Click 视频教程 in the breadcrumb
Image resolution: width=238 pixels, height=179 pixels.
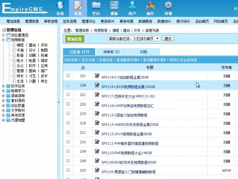pyautogui.click(x=100, y=31)
